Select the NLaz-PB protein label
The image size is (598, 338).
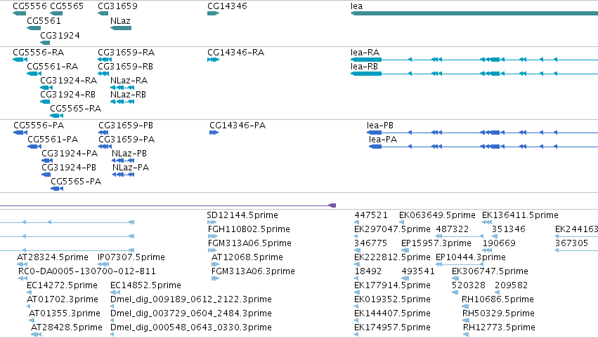click(129, 154)
